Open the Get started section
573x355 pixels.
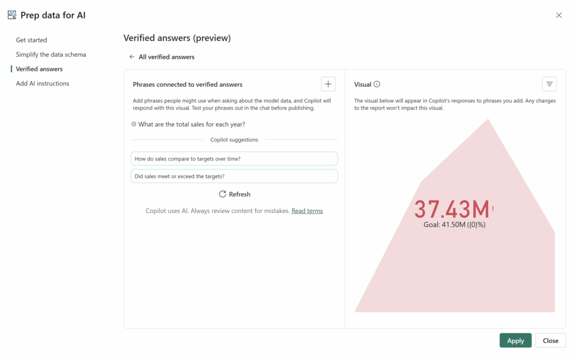[x=31, y=40]
